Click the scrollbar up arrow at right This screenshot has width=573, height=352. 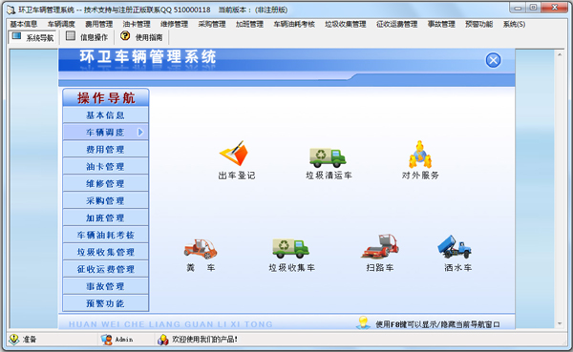click(x=560, y=54)
